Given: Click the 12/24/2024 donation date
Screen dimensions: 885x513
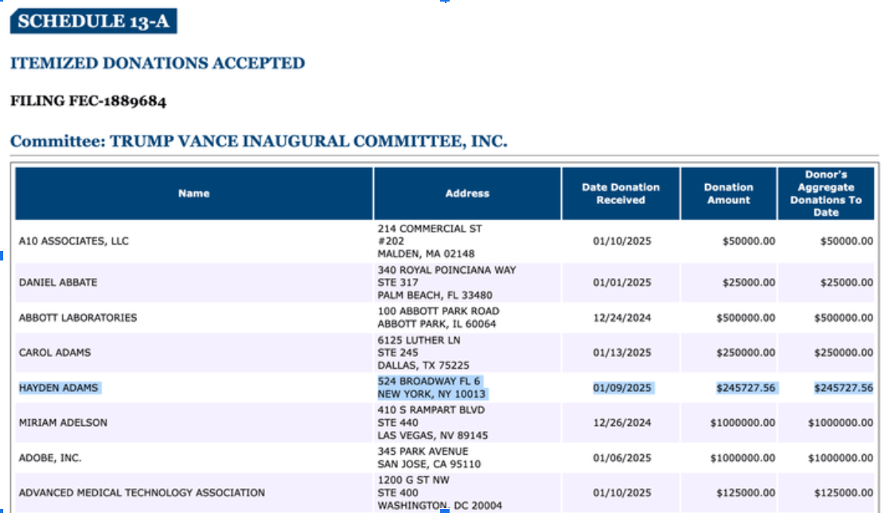Looking at the screenshot, I should 622,318.
